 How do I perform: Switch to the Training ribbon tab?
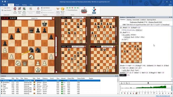point(24,5)
